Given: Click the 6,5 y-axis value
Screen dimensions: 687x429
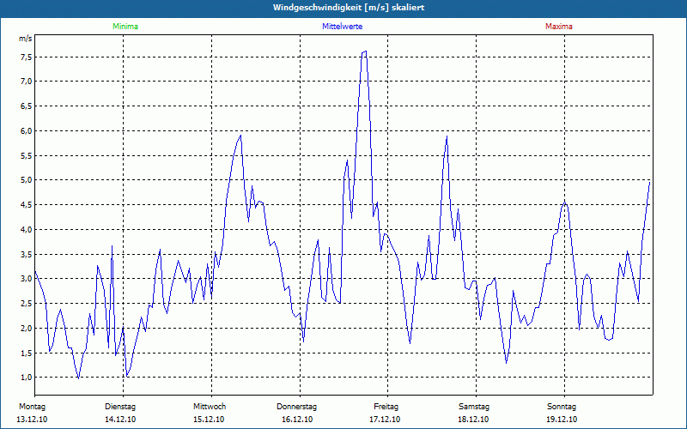Looking at the screenshot, I should (26, 106).
